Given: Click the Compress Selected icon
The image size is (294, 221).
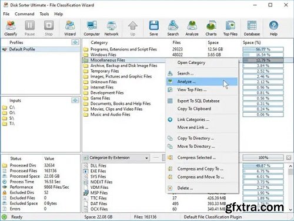Looking at the screenshot, I should tap(170, 158).
